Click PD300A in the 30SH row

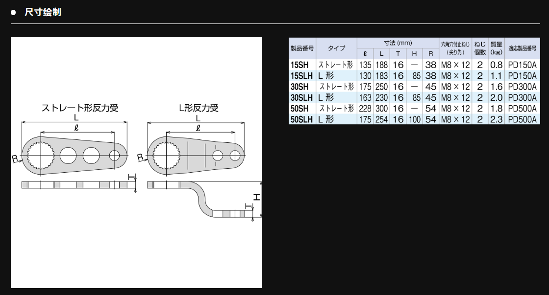click(x=522, y=87)
